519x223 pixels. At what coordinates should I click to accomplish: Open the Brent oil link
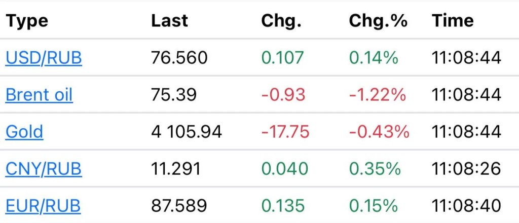[x=39, y=95]
